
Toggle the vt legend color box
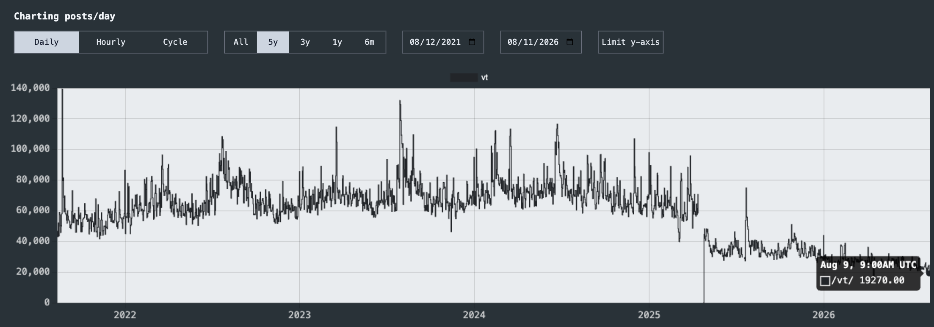(x=464, y=78)
